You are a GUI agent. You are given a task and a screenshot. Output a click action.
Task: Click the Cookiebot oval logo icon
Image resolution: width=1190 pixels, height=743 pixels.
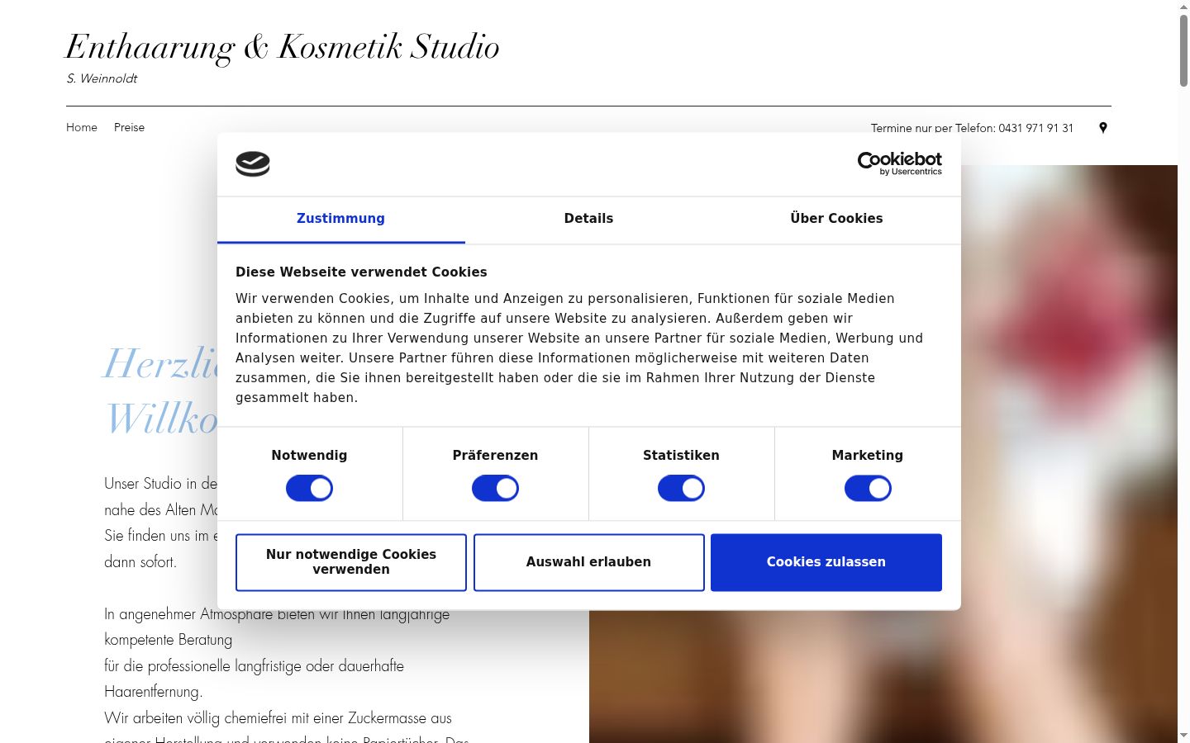tap(253, 164)
